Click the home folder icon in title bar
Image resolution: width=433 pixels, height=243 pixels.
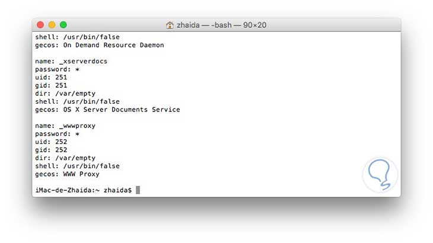170,25
